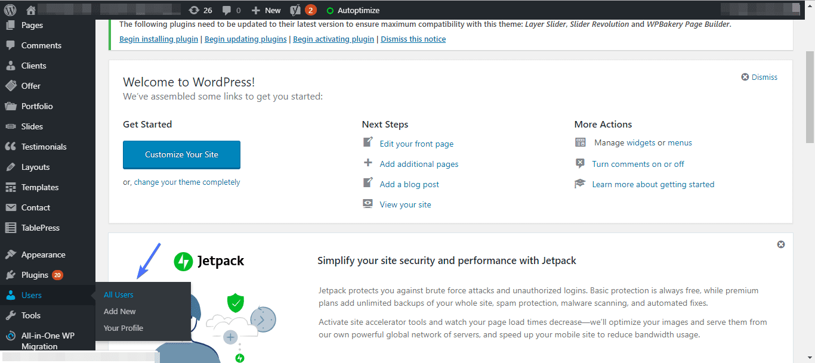This screenshot has height=363, width=815.
Task: Open the WordPress logo menu
Action: 10,10
